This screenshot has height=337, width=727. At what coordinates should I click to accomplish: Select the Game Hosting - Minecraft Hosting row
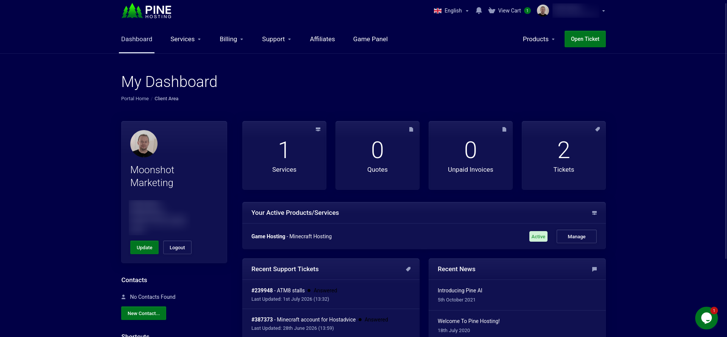(x=424, y=236)
